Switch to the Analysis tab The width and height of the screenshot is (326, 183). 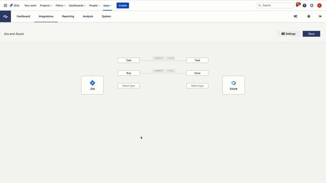(x=88, y=16)
